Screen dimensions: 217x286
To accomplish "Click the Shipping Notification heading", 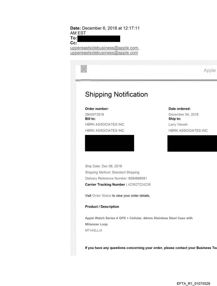I will click(x=116, y=94).
